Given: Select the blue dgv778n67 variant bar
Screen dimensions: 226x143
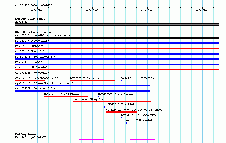Looking at the screenshot, I should point(117,54).
